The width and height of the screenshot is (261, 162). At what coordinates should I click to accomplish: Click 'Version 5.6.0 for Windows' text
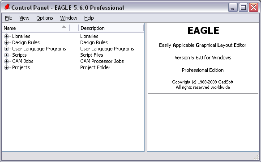(x=203, y=58)
